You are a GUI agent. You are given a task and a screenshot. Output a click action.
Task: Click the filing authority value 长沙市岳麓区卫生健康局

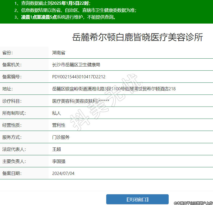[76, 65]
